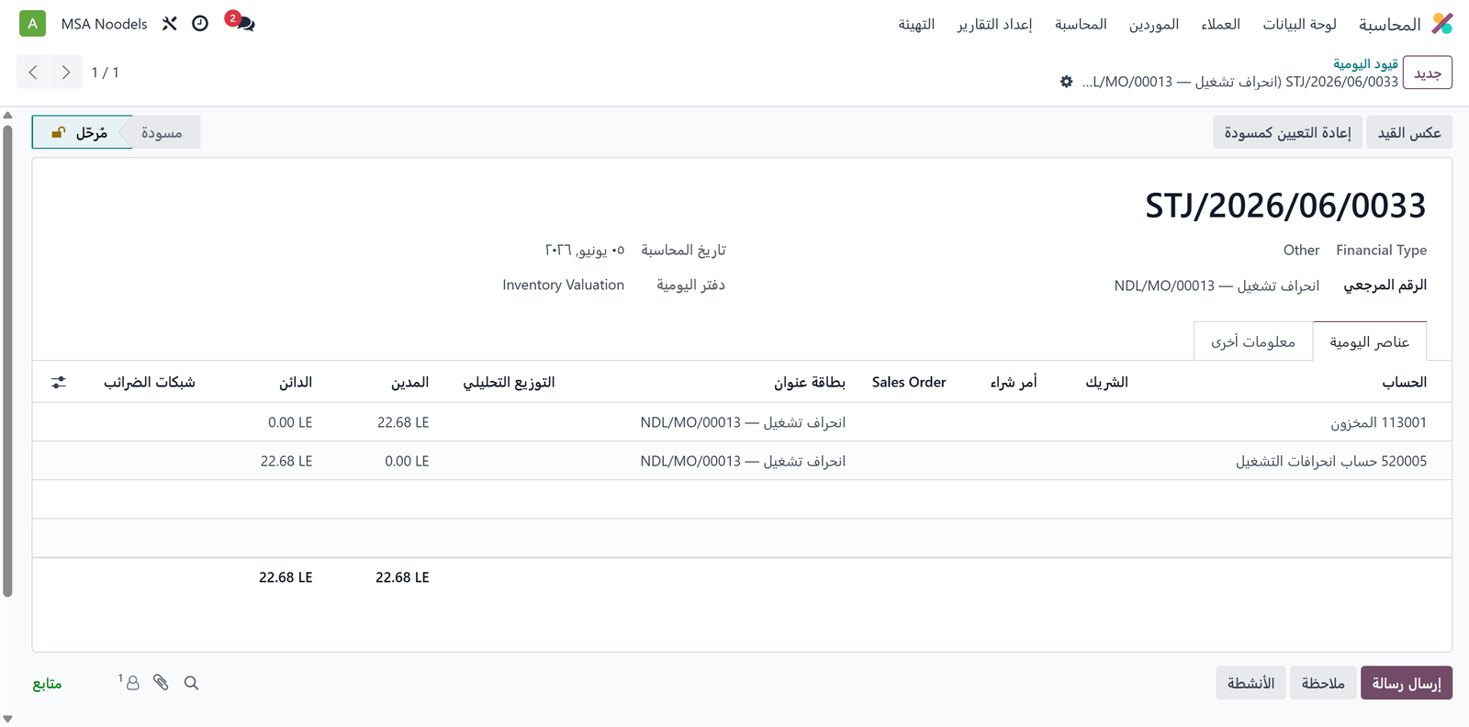Click the عكس القيد button
The width and height of the screenshot is (1469, 727).
(x=1409, y=132)
